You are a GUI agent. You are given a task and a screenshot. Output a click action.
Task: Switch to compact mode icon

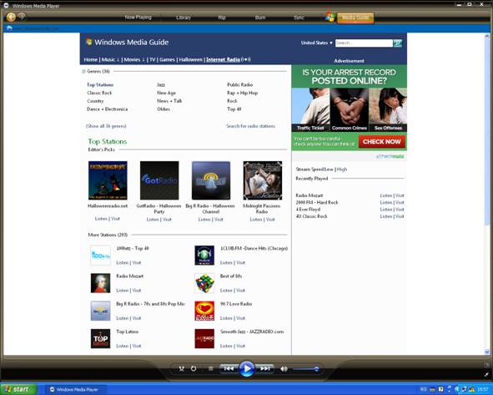pyautogui.click(x=487, y=375)
